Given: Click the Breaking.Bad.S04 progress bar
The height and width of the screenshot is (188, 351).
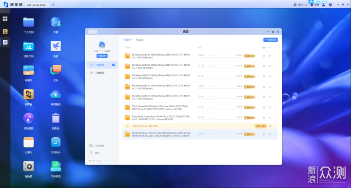Looking at the screenshot, I should coord(220,68).
